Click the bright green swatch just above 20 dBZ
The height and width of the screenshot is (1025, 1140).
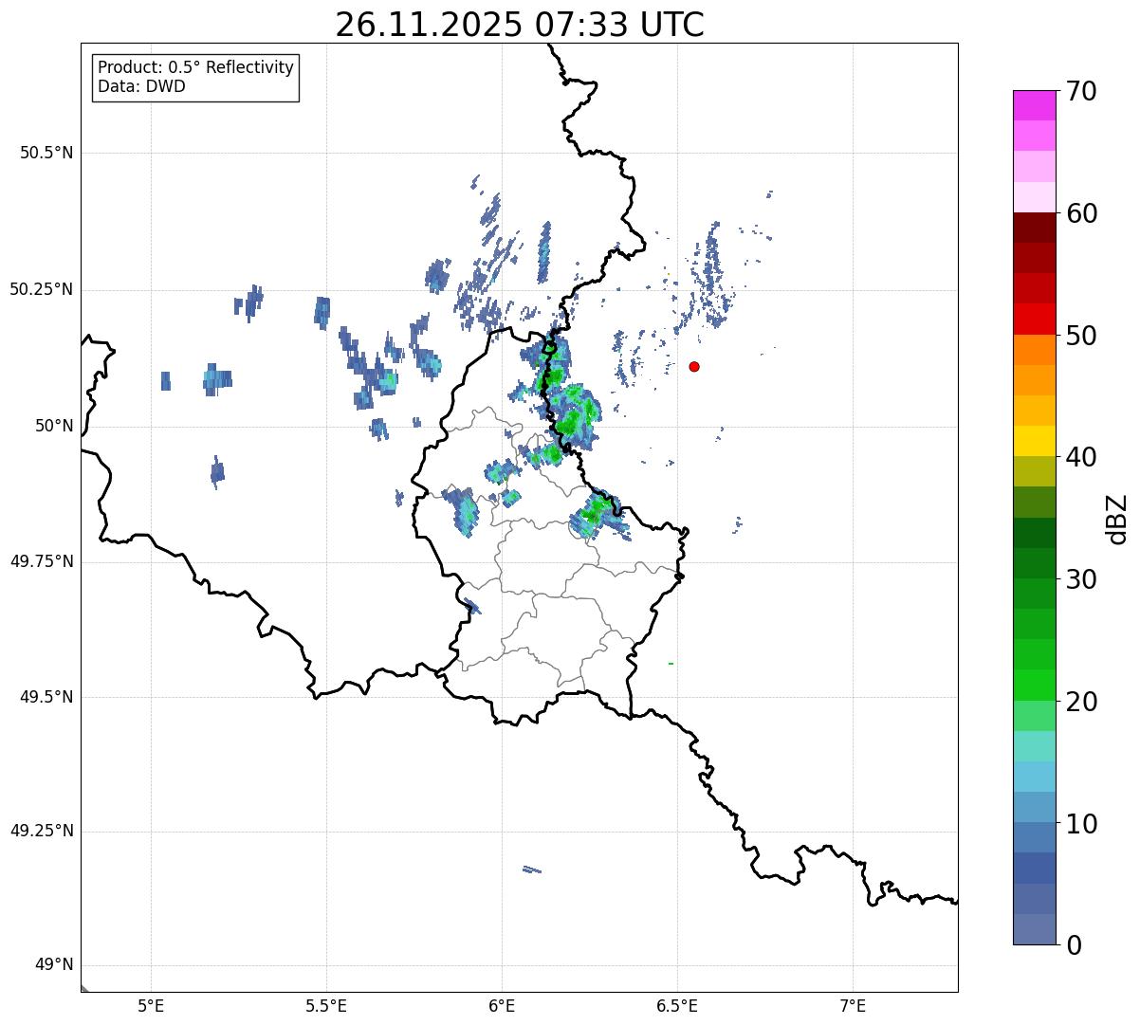click(1034, 685)
